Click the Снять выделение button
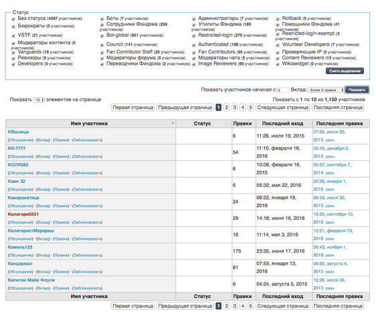This screenshot has height=320, width=376. 345,71
